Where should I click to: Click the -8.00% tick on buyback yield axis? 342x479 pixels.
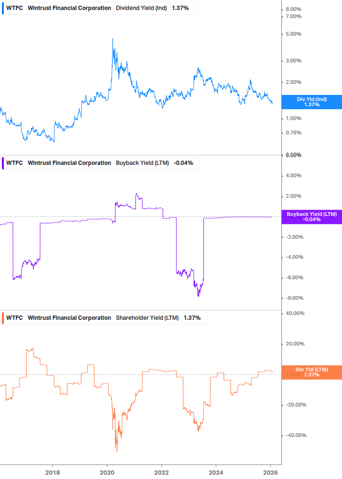[x=295, y=298]
